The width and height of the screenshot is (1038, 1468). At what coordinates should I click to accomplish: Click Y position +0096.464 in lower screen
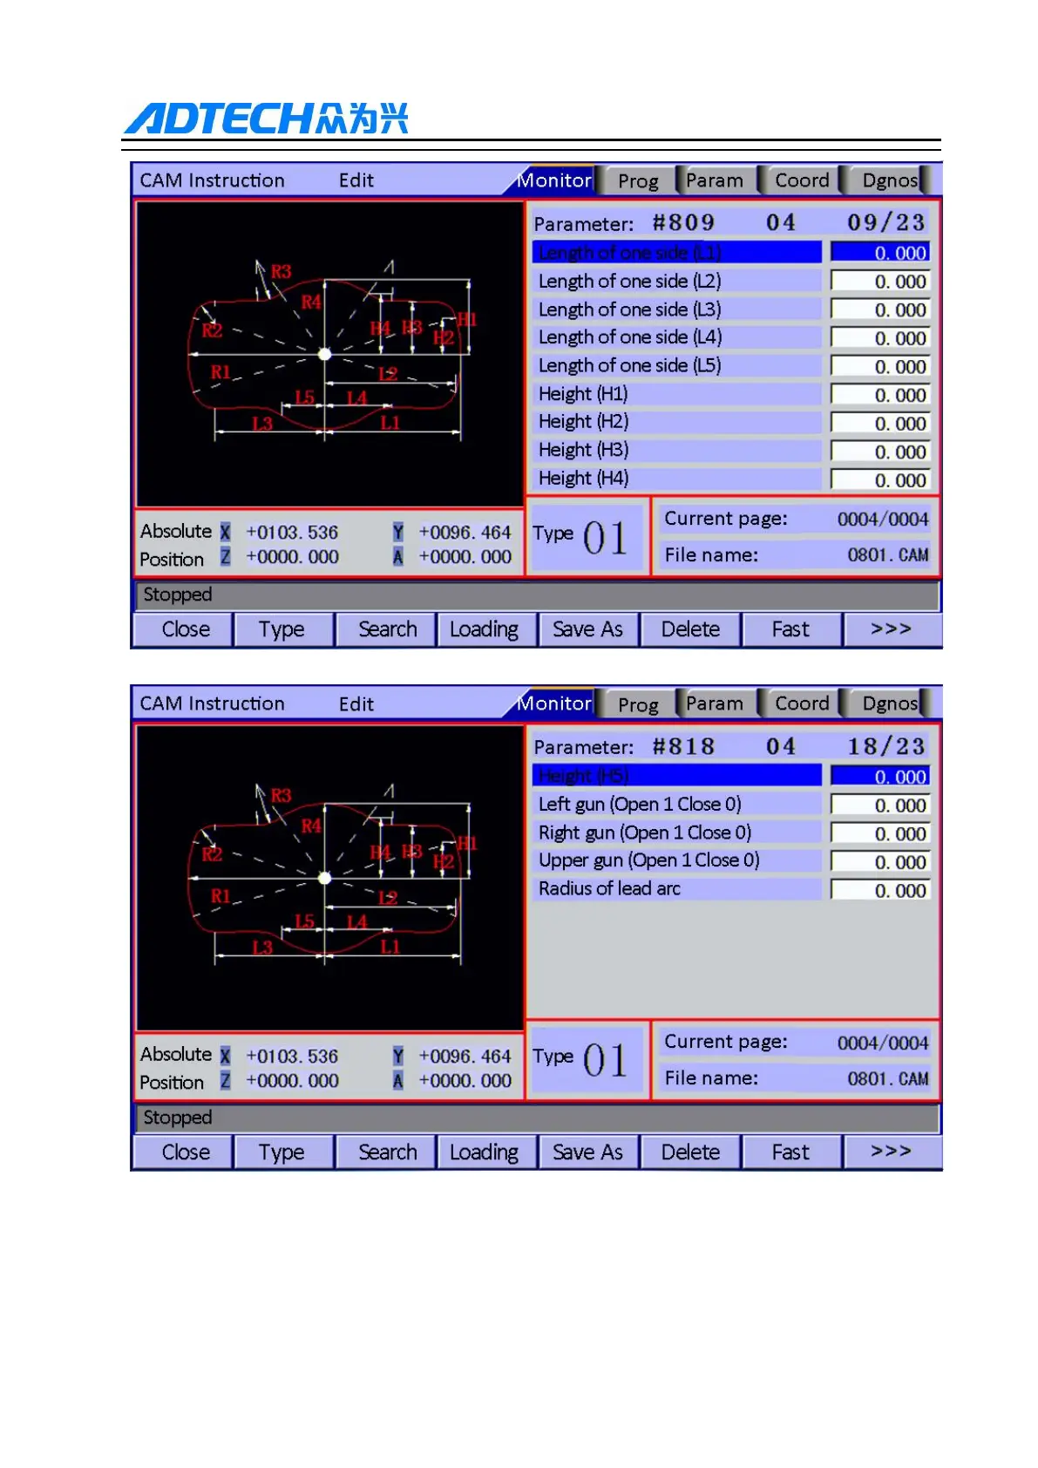[465, 1056]
